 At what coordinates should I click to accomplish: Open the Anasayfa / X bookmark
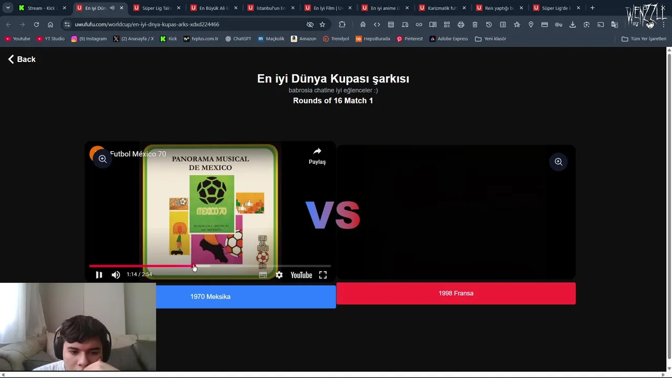[133, 38]
